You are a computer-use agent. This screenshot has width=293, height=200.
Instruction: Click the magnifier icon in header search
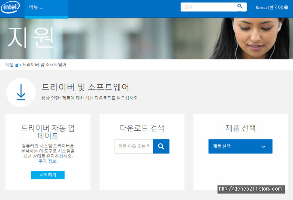pos(240,6)
